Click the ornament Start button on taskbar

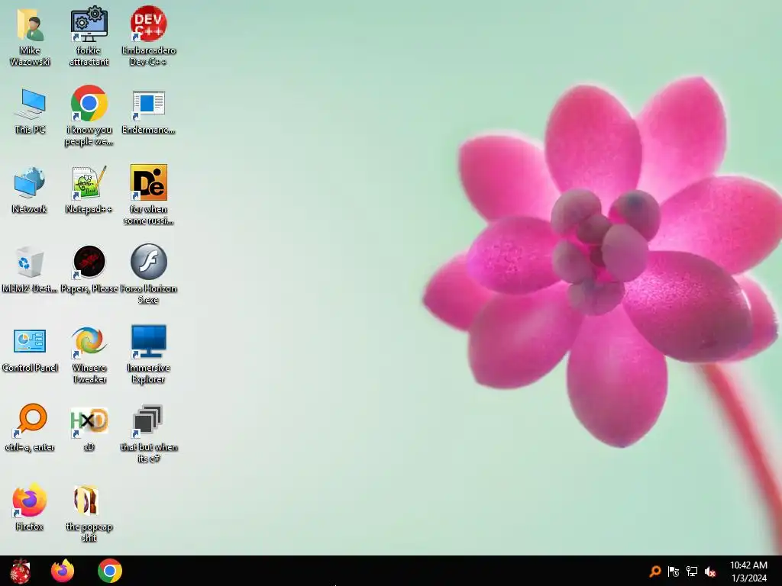21,571
